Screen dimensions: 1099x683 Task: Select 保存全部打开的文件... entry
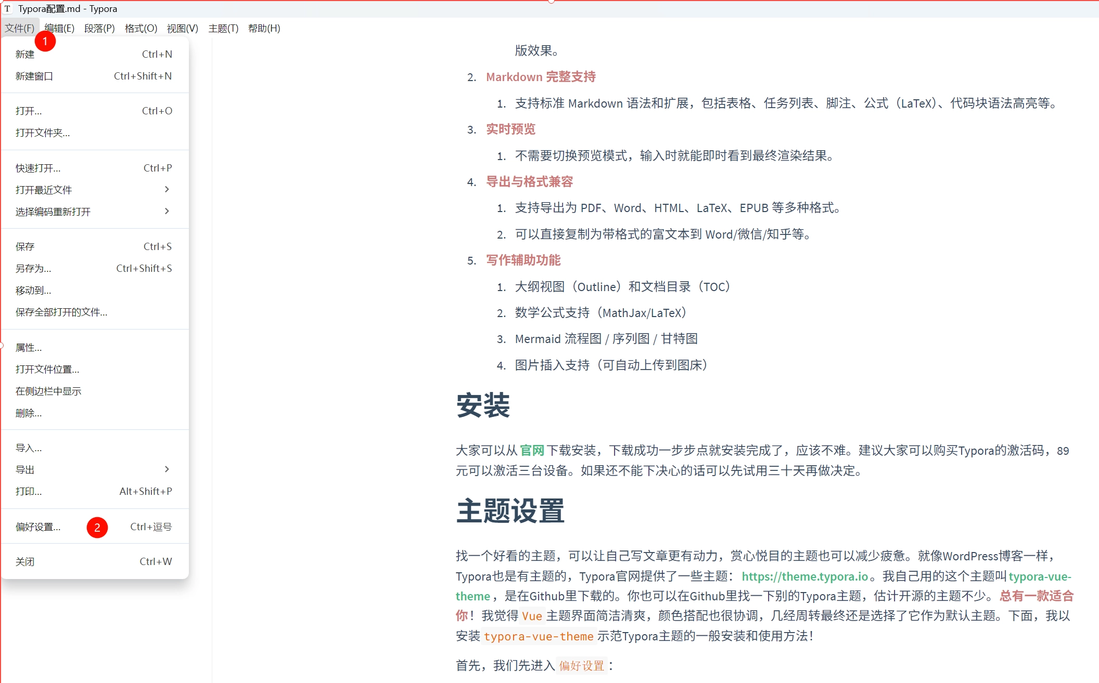[95, 312]
